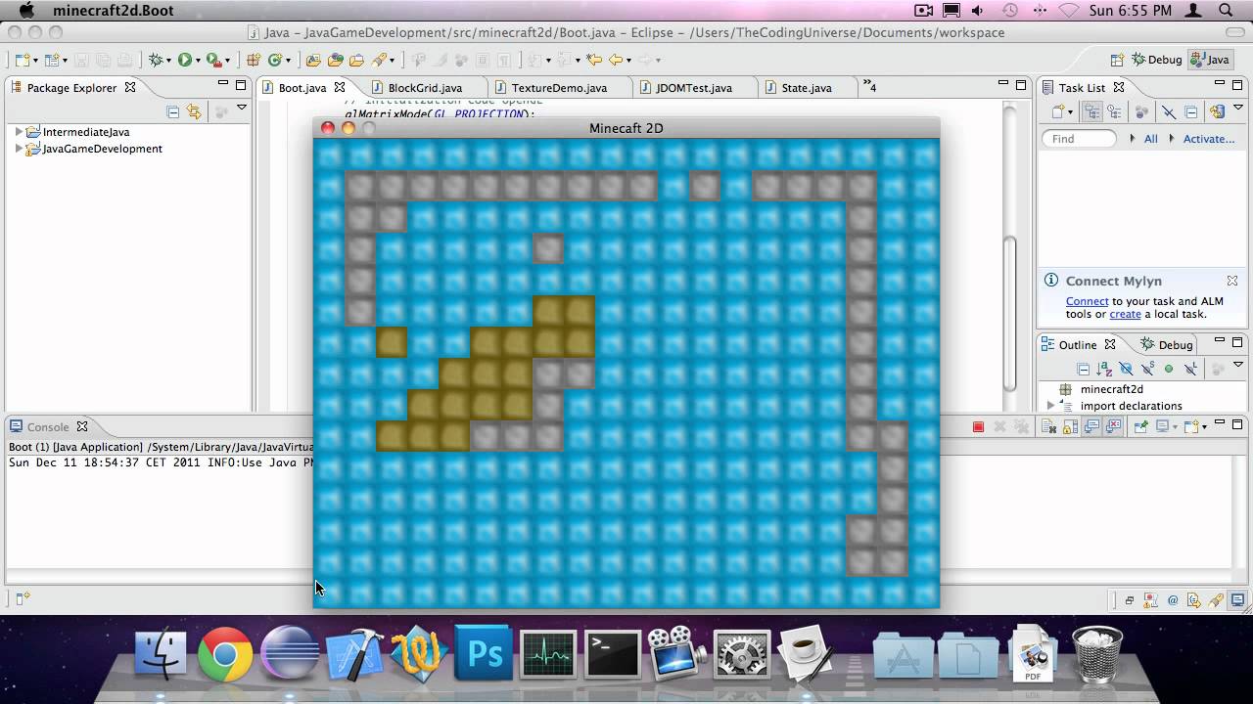Toggle Hide Local Types in Outline

click(1190, 369)
